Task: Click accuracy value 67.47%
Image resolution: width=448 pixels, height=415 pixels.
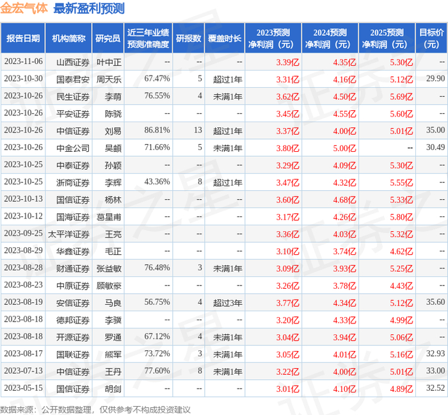Action: 157,79
